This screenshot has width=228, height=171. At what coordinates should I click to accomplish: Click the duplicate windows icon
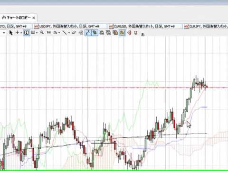[108, 33]
